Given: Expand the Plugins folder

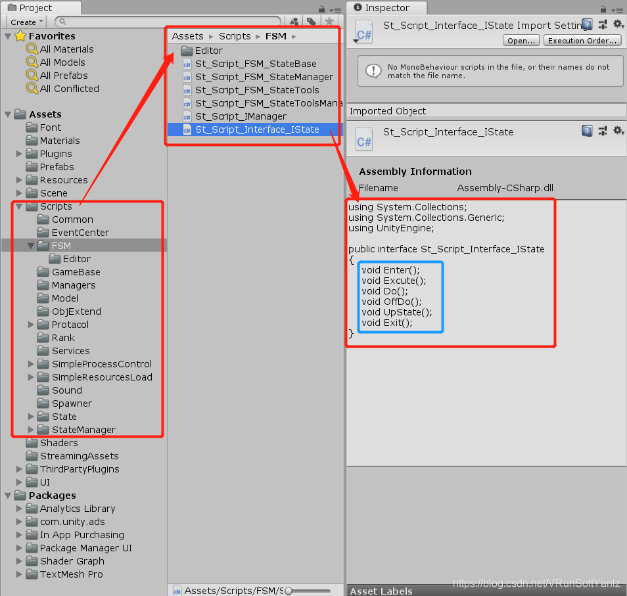Looking at the screenshot, I should (19, 154).
